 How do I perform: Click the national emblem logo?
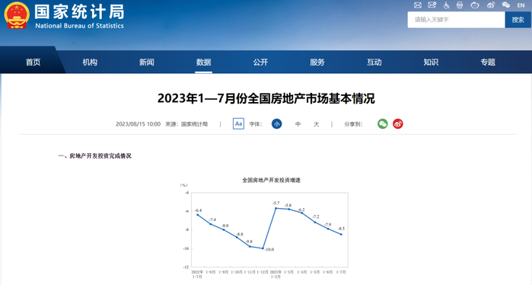coord(17,15)
